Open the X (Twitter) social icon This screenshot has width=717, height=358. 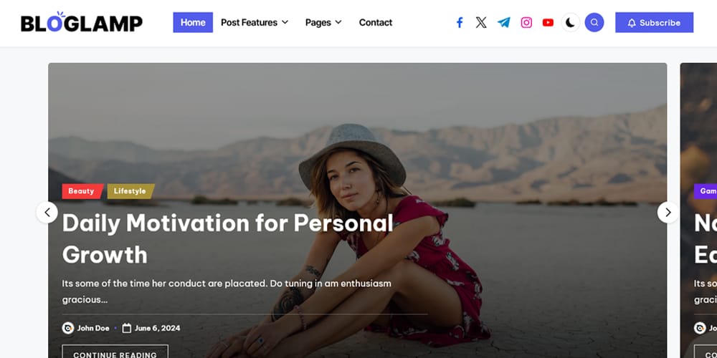(481, 22)
